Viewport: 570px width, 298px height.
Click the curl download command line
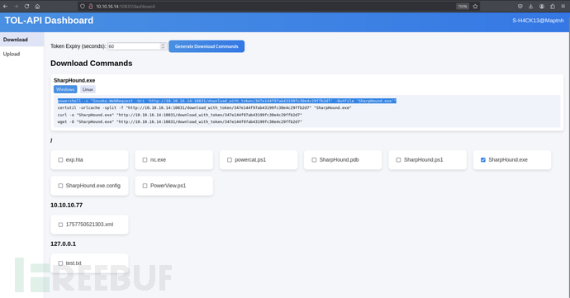pos(179,115)
